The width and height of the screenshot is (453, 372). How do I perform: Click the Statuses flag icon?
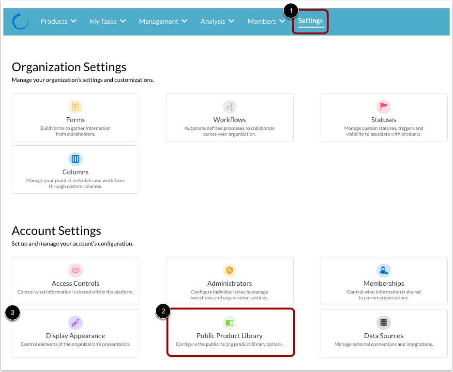[383, 107]
